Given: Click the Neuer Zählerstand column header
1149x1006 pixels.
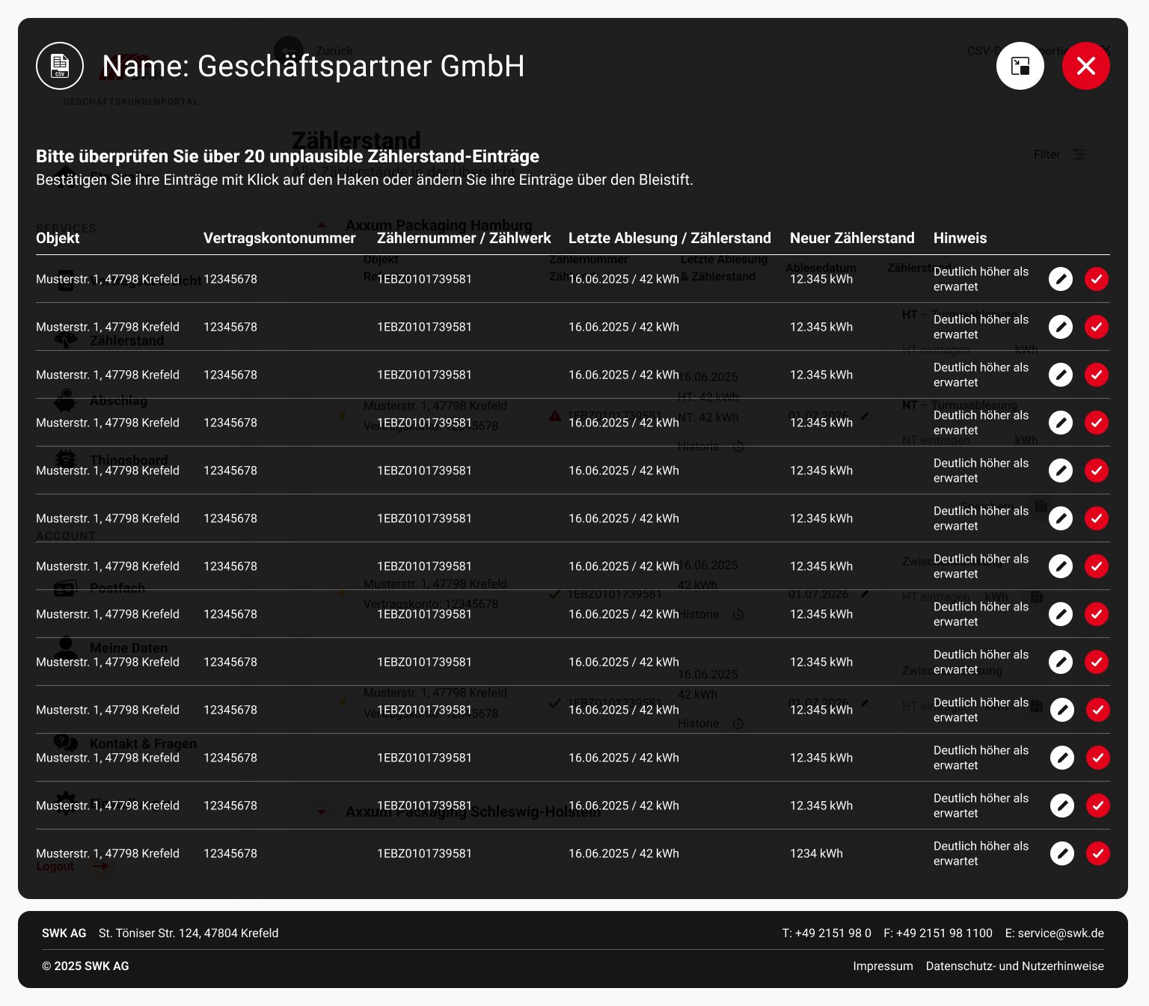Looking at the screenshot, I should point(852,238).
